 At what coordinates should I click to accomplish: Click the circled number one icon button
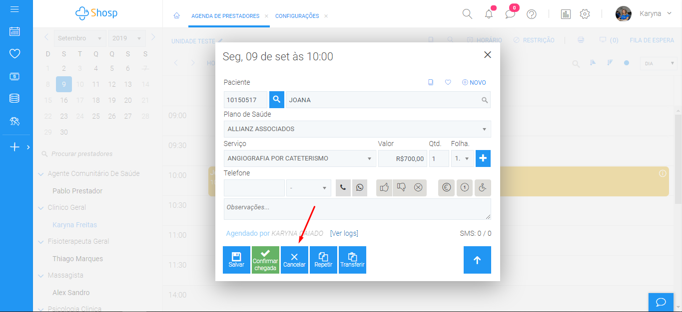(x=465, y=188)
